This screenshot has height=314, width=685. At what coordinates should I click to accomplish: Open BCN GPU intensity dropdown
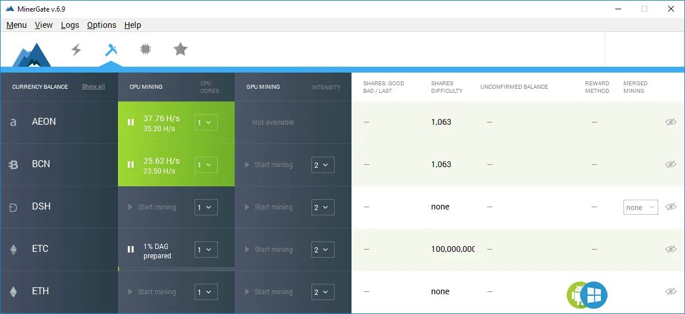(323, 165)
